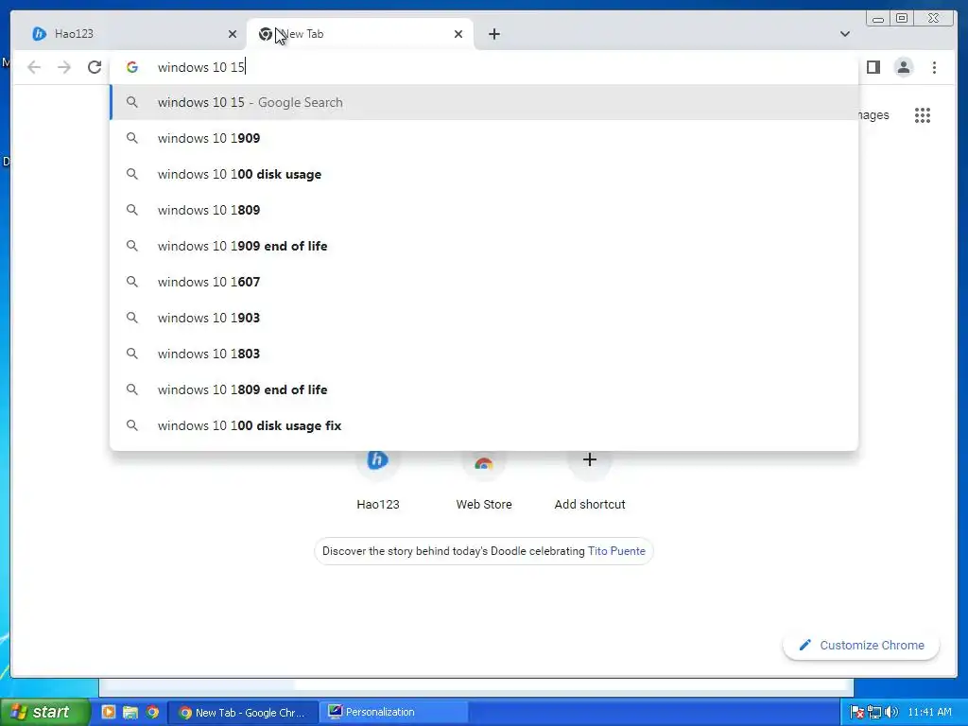Switch to Personalization taskbar window
The height and width of the screenshot is (726, 968).
click(394, 713)
